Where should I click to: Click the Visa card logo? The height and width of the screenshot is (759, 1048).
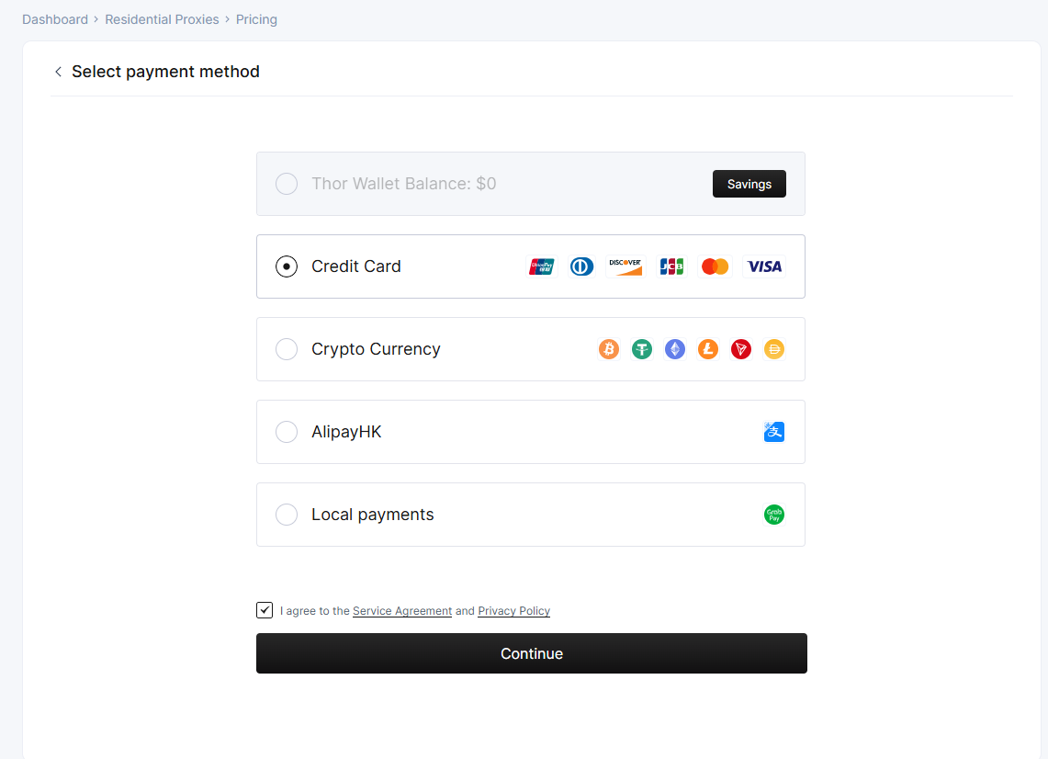(764, 266)
